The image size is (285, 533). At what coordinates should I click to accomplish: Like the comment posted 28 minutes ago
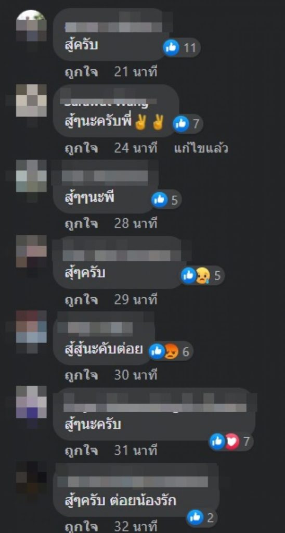point(82,224)
